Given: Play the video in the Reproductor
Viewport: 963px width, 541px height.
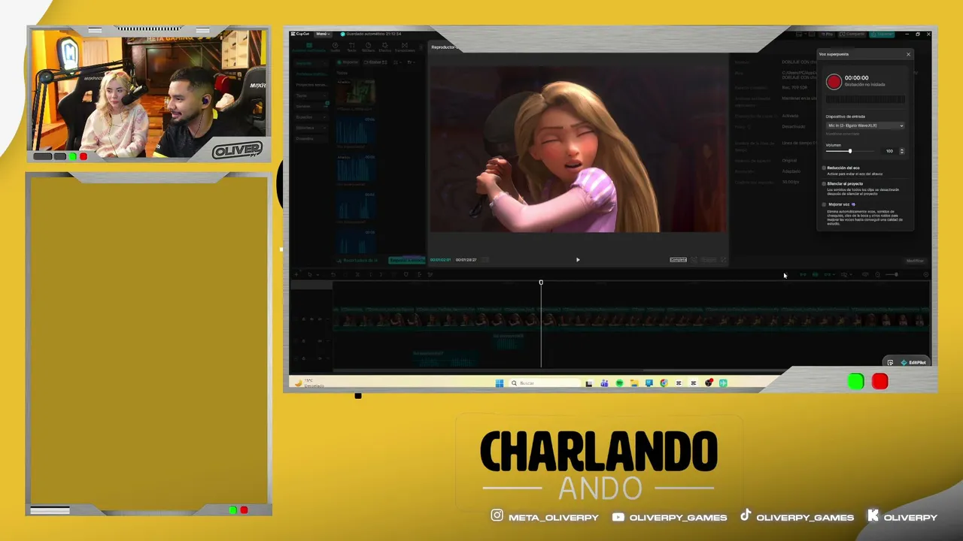Looking at the screenshot, I should pyautogui.click(x=578, y=260).
